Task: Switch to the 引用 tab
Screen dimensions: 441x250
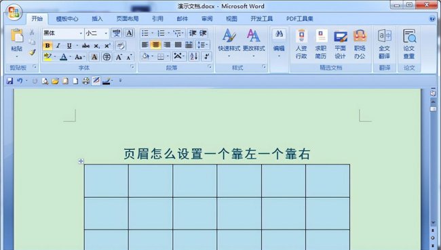Action: tap(158, 19)
